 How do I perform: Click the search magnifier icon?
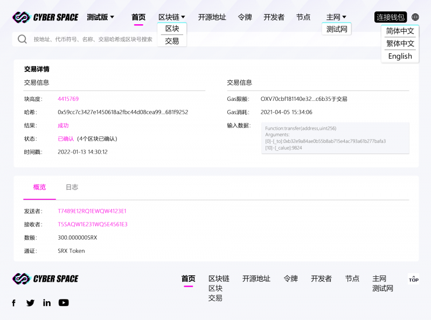coord(22,39)
